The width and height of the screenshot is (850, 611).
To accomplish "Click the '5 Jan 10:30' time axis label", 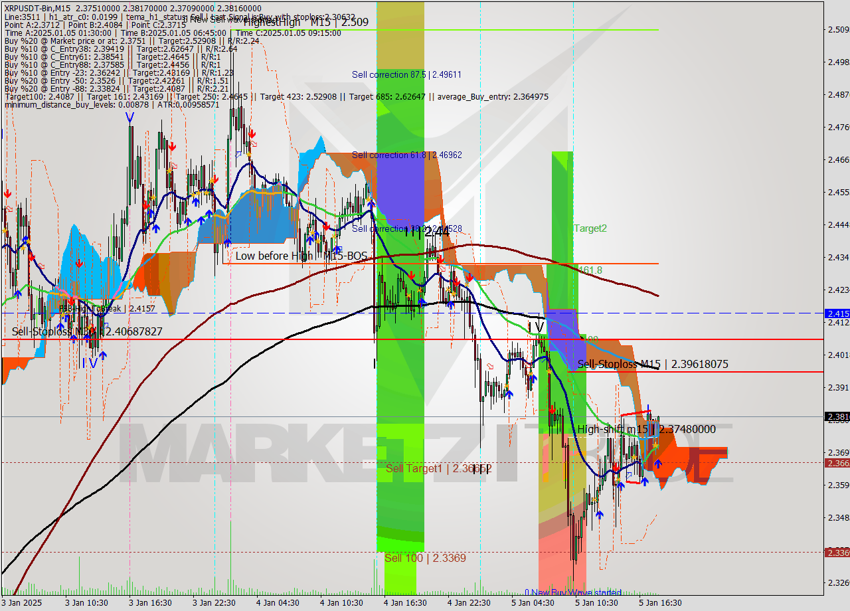I will (x=596, y=603).
